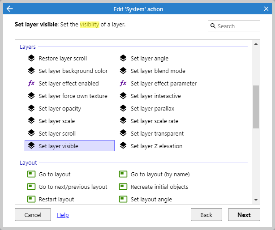Select Set layer force own texture text
The width and height of the screenshot is (275, 230).
tap(73, 96)
